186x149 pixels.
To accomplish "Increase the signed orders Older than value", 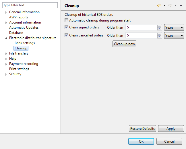I will (159, 26).
